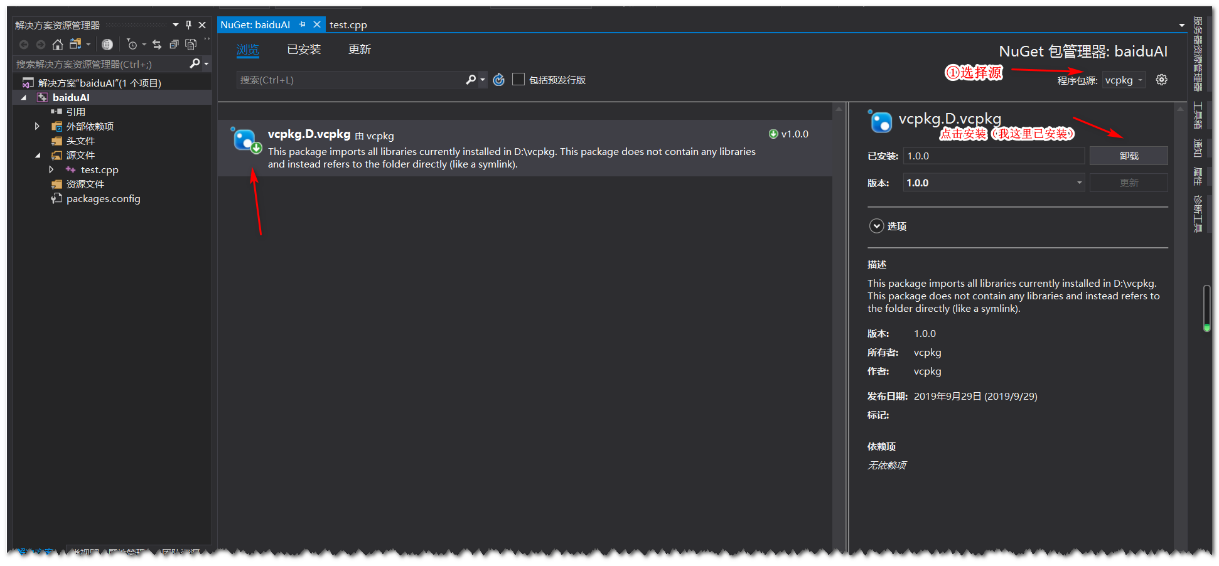This screenshot has height=566, width=1219.
Task: Click the 已安装 version text field 1.0.0
Action: tap(994, 156)
